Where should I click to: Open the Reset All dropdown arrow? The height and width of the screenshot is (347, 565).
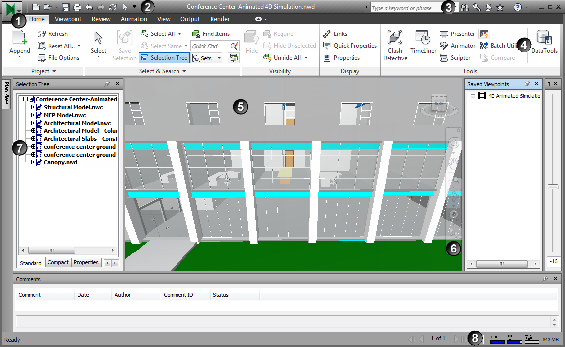coord(79,46)
